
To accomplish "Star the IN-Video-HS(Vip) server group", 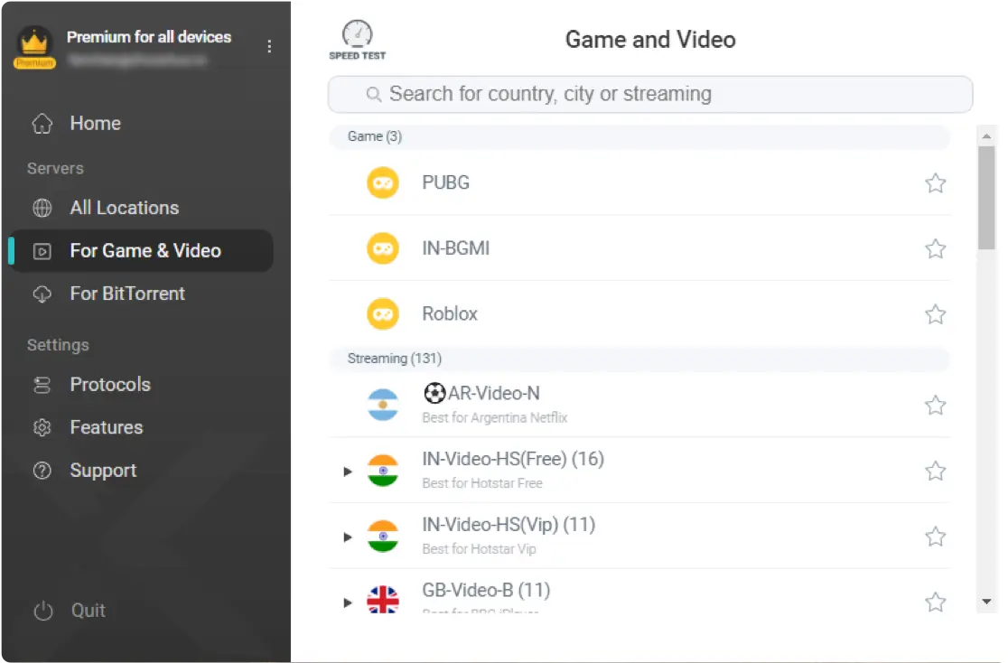I will click(936, 537).
